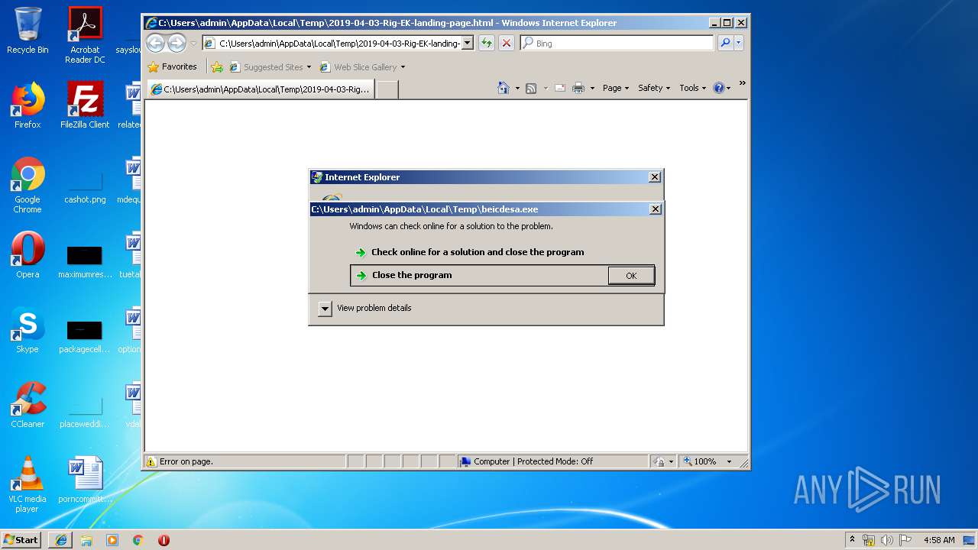Stop loading with the red X icon
This screenshot has width=978, height=550.
coord(507,44)
